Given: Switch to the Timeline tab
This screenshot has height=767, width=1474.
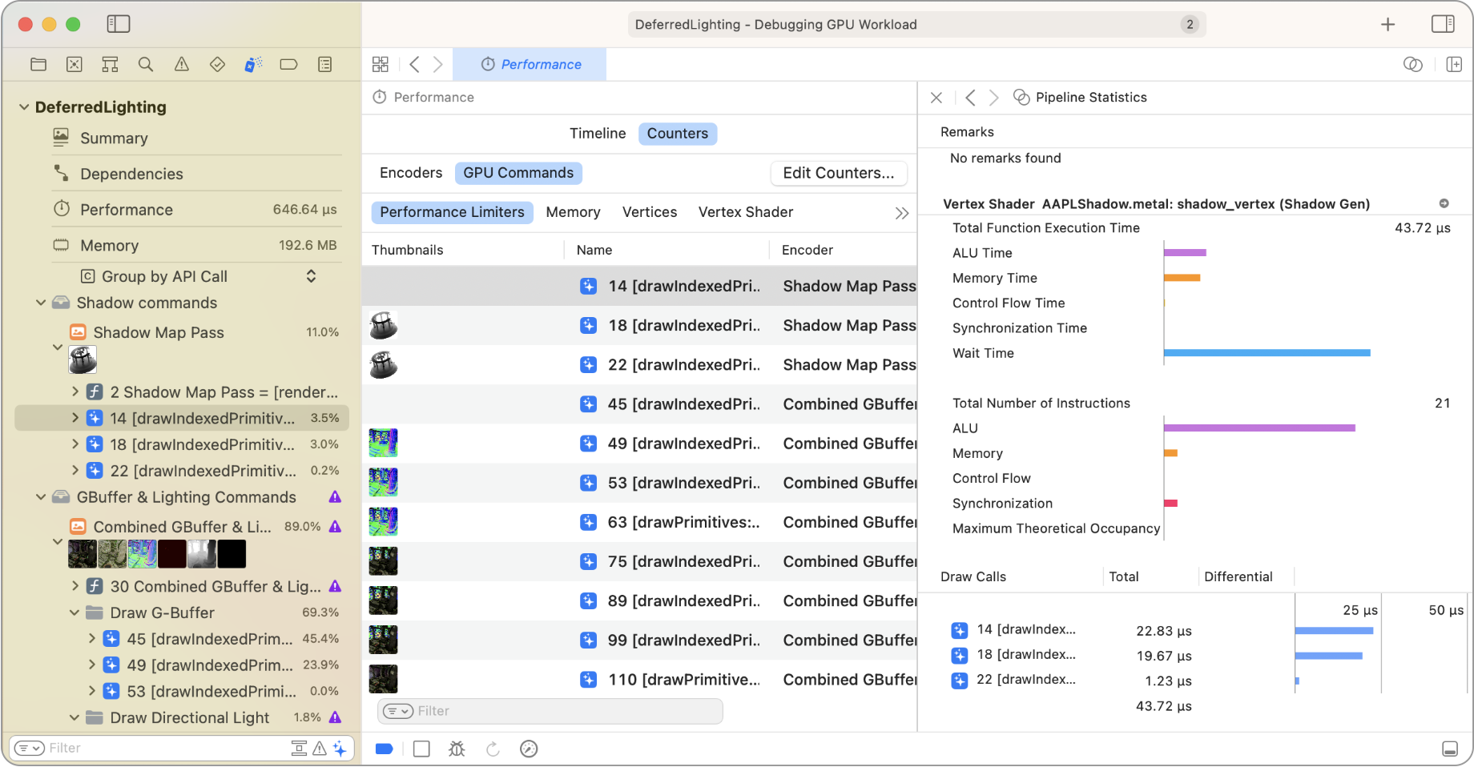Looking at the screenshot, I should tap(598, 134).
